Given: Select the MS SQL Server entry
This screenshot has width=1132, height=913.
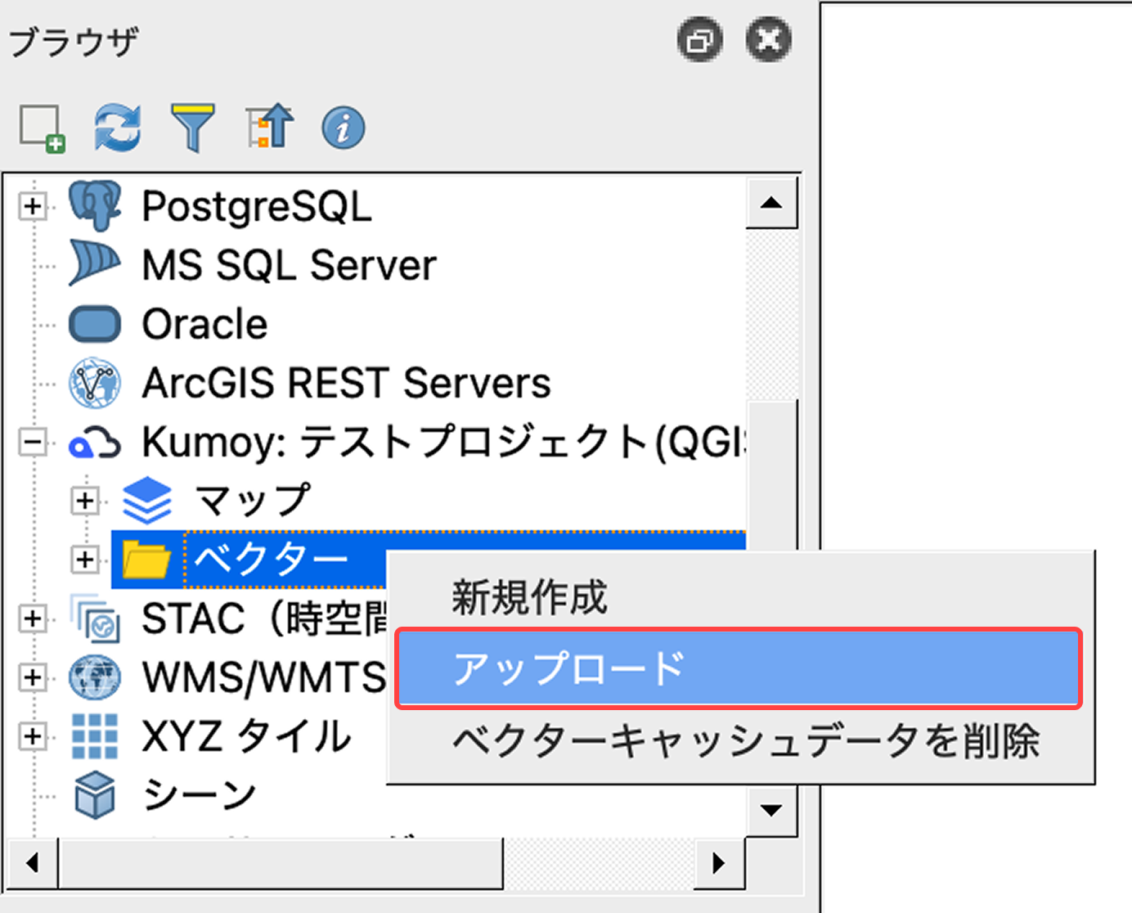Looking at the screenshot, I should tap(289, 266).
